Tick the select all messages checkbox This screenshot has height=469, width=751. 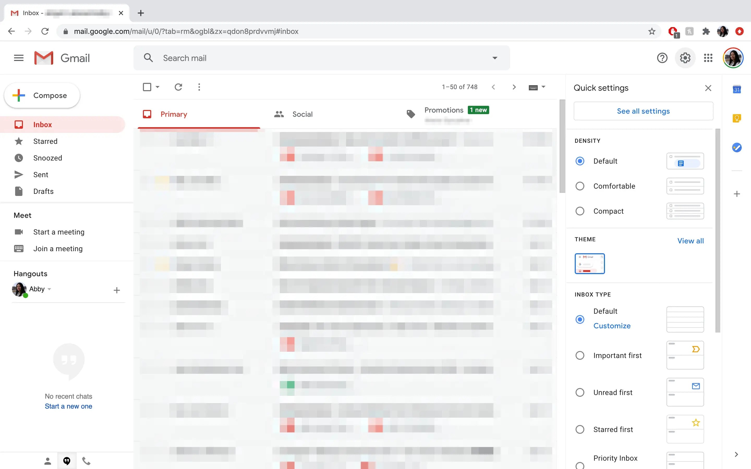(147, 87)
